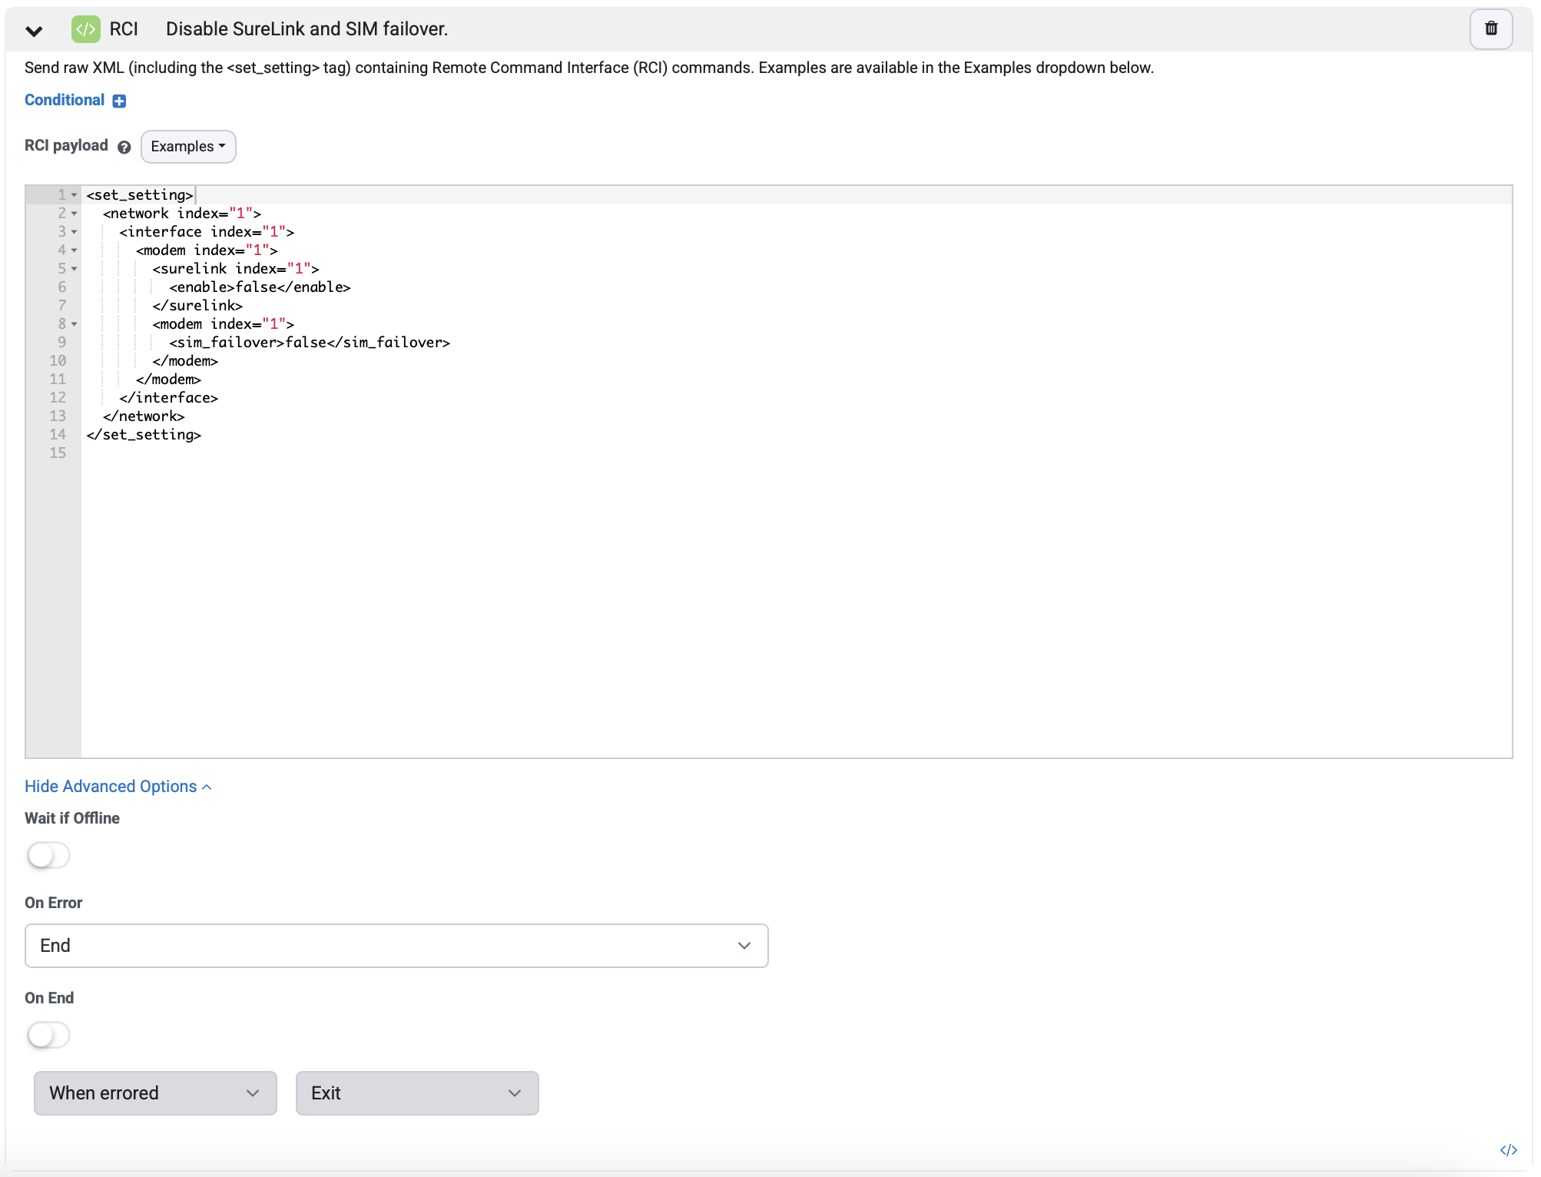The width and height of the screenshot is (1541, 1177).
Task: Open the Examples dropdown
Action: coord(188,146)
